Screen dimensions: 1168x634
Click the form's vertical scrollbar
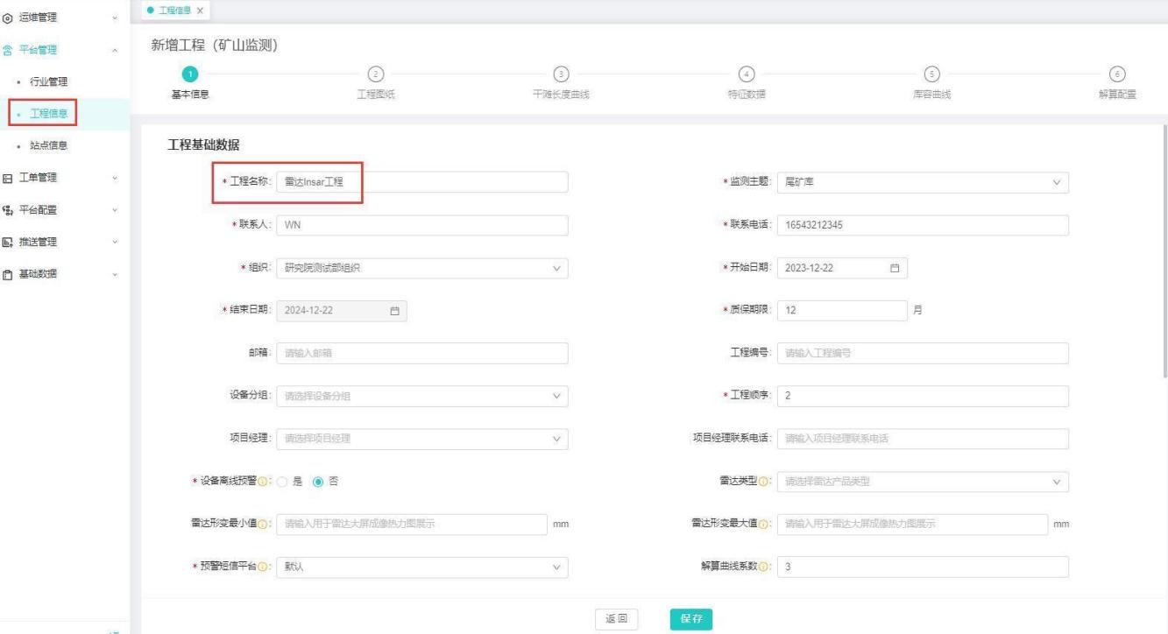click(1164, 254)
